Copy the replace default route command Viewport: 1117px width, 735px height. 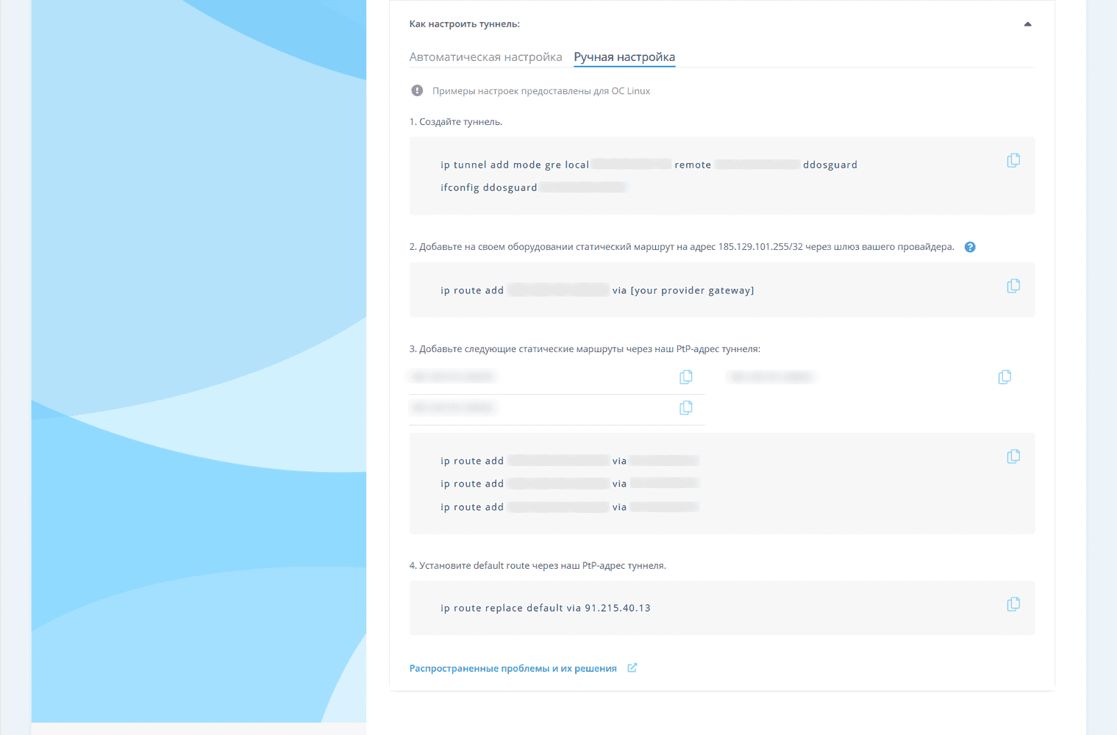(x=1013, y=604)
